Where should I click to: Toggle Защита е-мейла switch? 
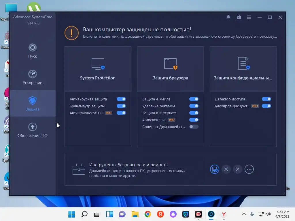194,99
